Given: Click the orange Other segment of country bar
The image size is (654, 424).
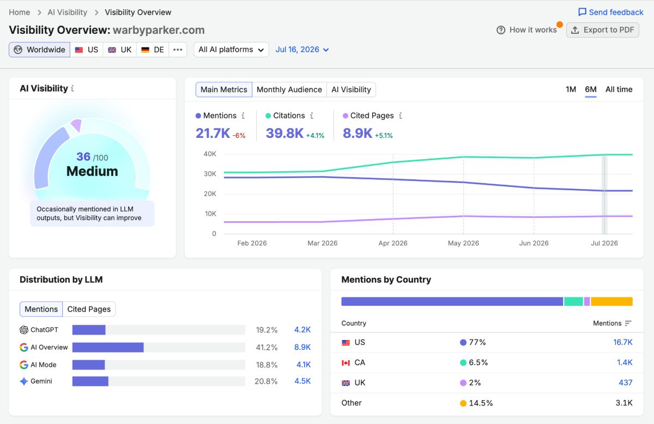Looking at the screenshot, I should (611, 301).
